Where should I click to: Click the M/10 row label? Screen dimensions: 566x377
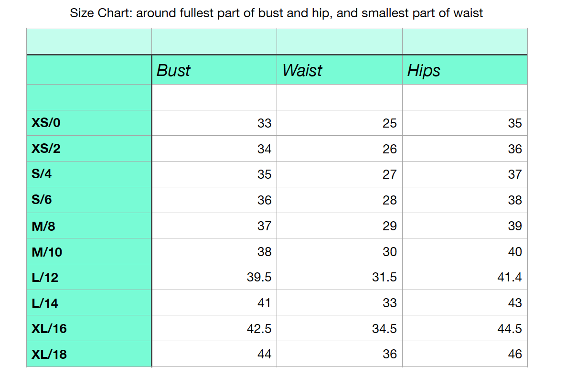47,252
